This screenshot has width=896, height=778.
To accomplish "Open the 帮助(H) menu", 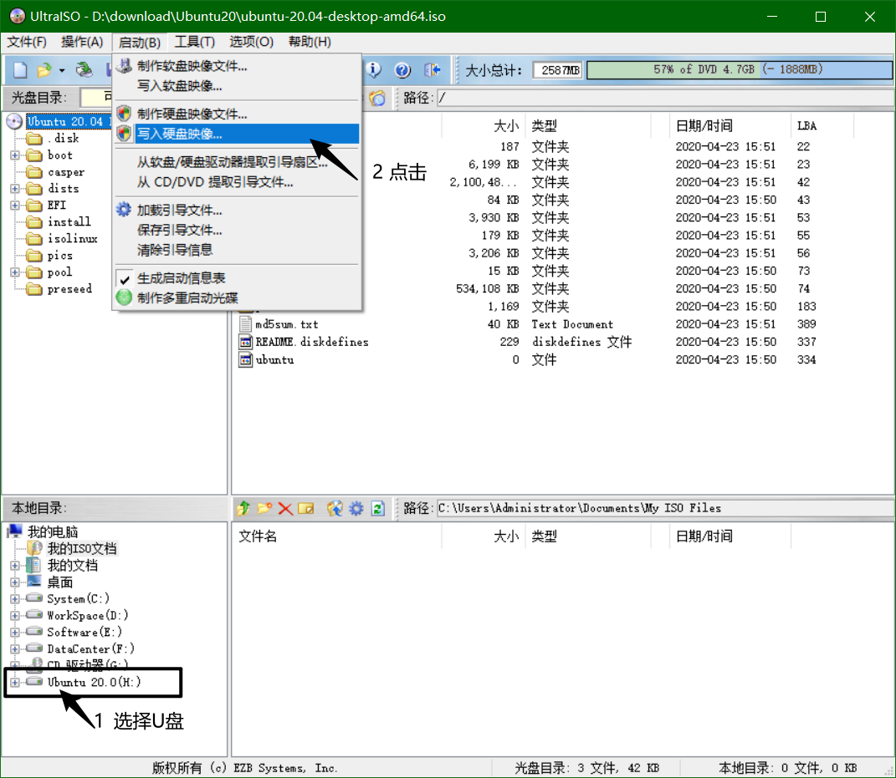I will click(310, 42).
